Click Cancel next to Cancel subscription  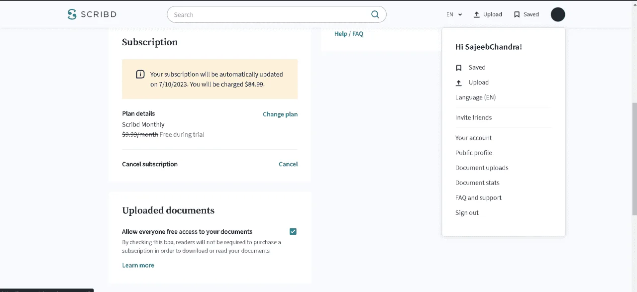click(288, 164)
